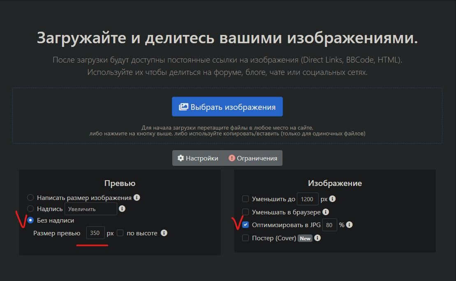Viewport: 456px width, 281px height.
Task: Click info icon after 'Оптимизировать в JPG' percent
Action: tap(349, 225)
